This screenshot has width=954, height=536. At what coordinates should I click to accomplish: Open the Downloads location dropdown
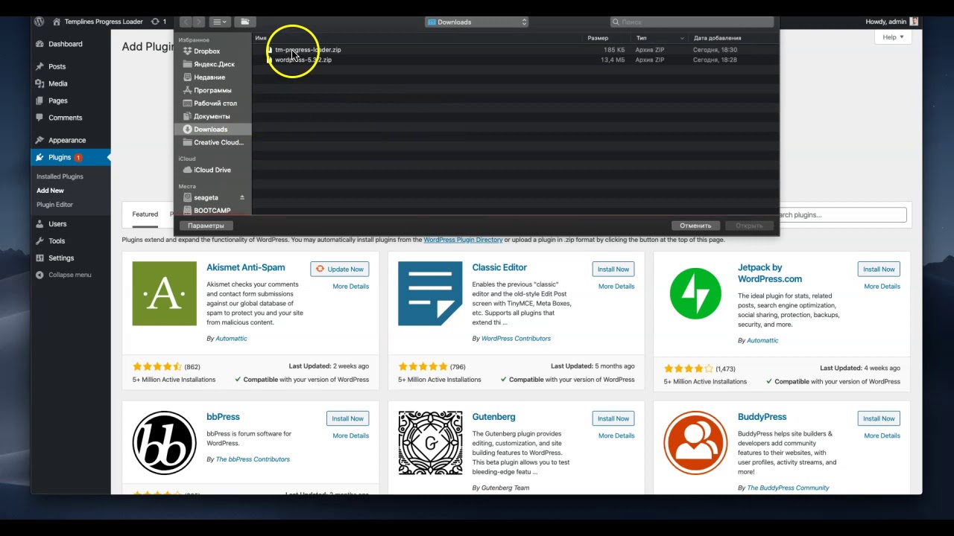click(x=476, y=22)
